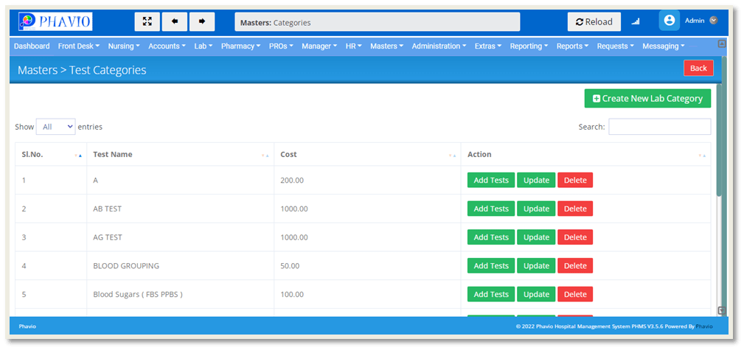Open the Extras menu
Image resolution: width=744 pixels, height=350 pixels.
coord(488,46)
